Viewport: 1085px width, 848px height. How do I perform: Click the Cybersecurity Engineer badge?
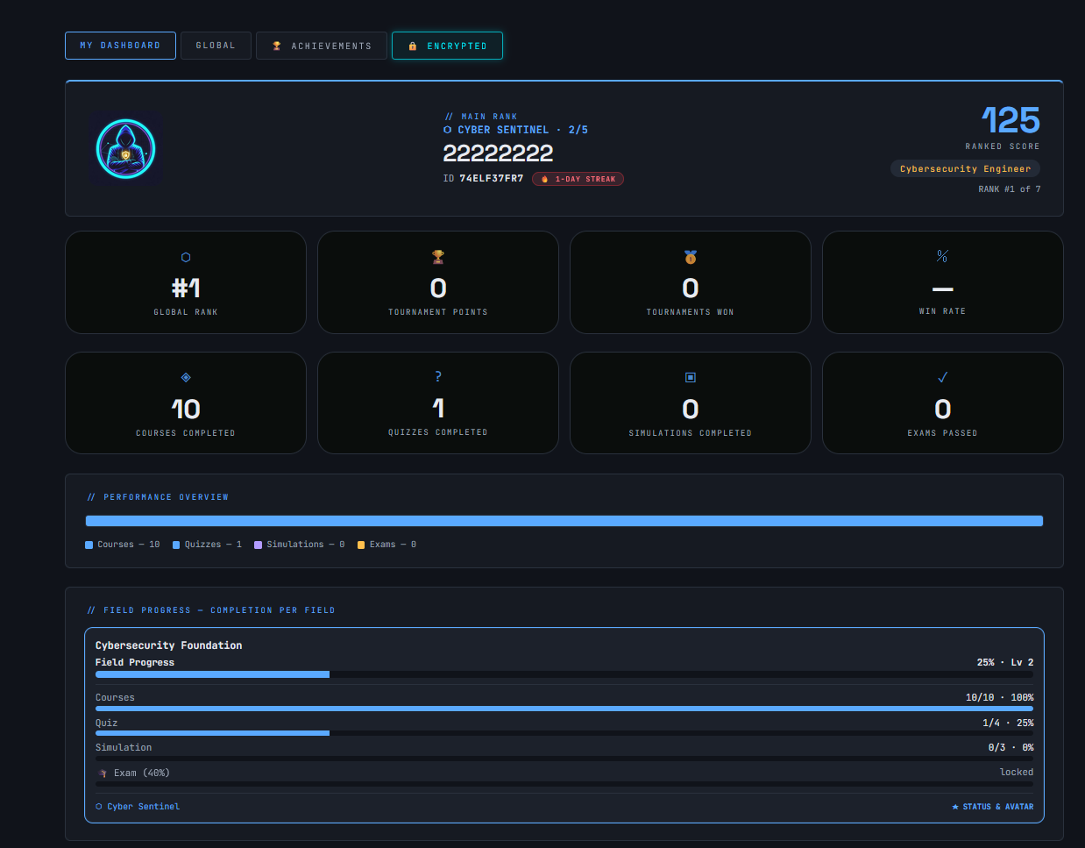965,168
